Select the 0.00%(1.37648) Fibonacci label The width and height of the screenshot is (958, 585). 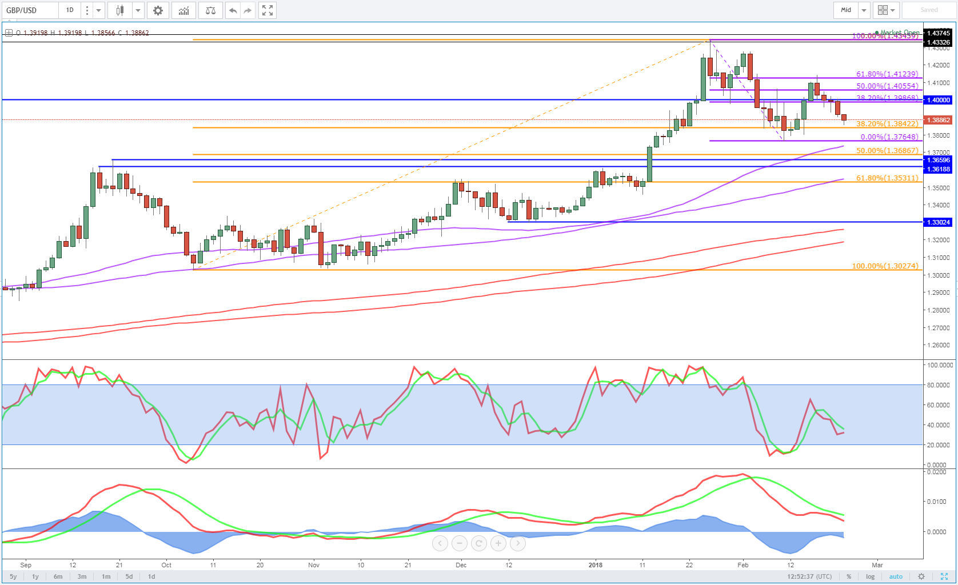point(889,137)
